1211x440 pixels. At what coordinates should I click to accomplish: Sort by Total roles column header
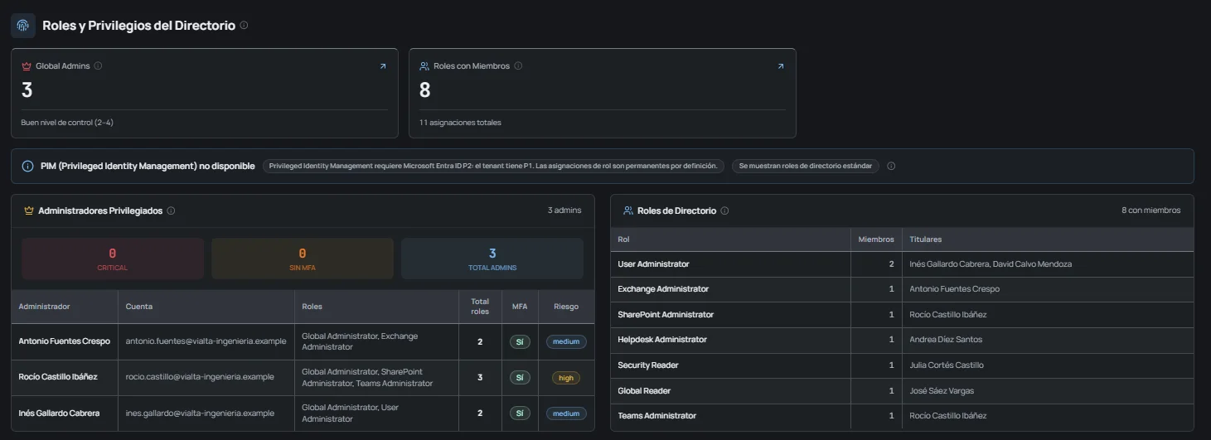480,307
